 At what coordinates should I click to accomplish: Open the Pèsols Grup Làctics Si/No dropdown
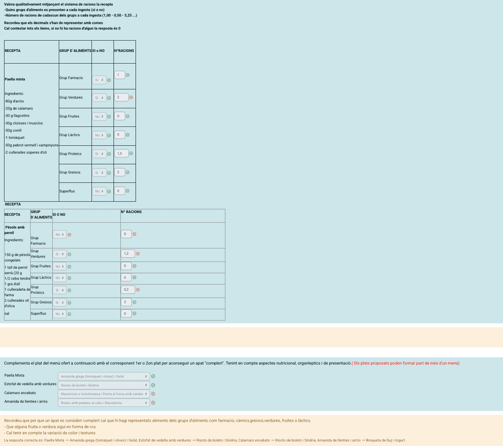[x=60, y=278]
